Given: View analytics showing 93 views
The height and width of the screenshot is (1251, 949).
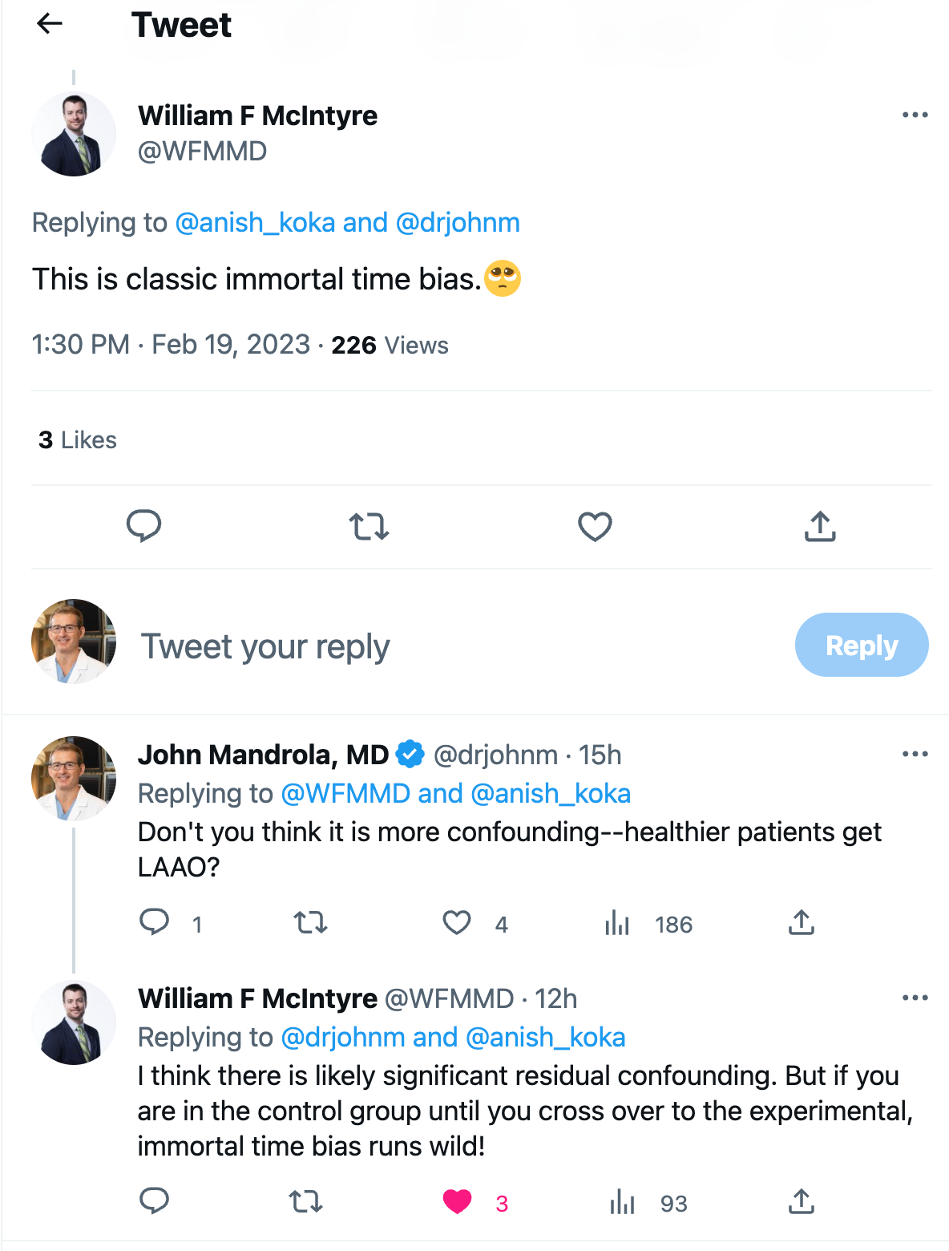Looking at the screenshot, I should (x=648, y=1203).
